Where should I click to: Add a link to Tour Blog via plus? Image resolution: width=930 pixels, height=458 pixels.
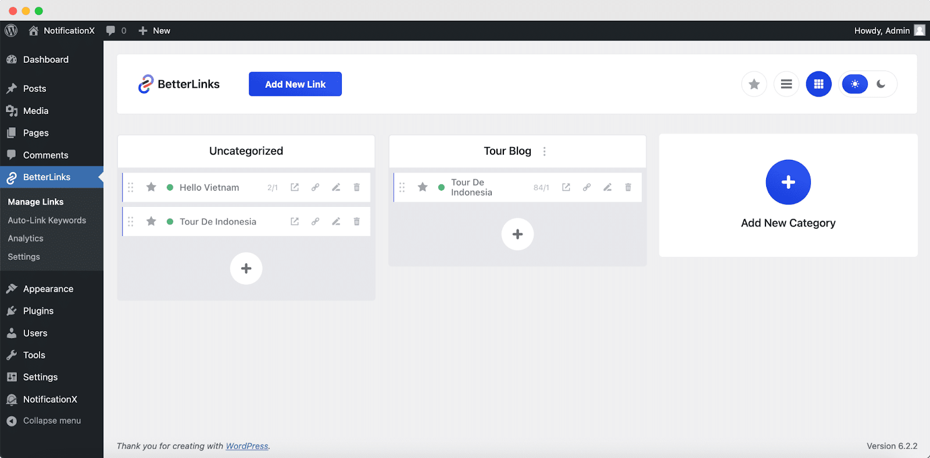(x=518, y=234)
